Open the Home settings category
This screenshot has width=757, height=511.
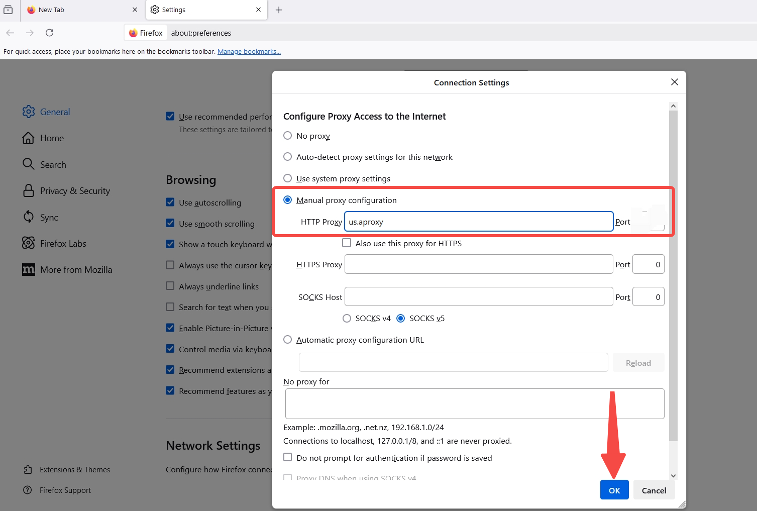click(x=43, y=138)
